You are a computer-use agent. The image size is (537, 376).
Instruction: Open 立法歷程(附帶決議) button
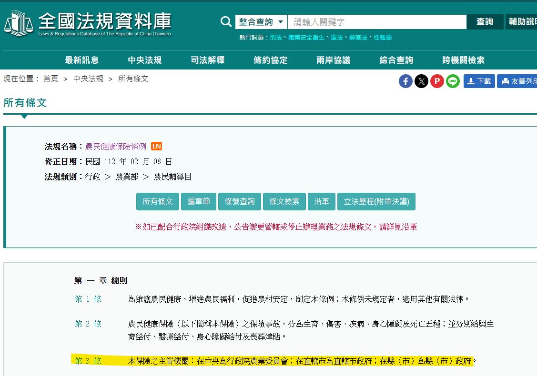(376, 201)
